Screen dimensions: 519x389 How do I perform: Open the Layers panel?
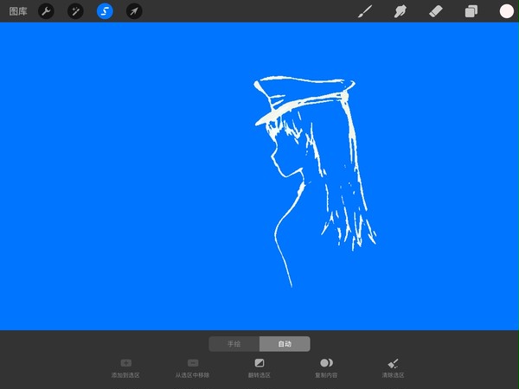click(x=471, y=11)
